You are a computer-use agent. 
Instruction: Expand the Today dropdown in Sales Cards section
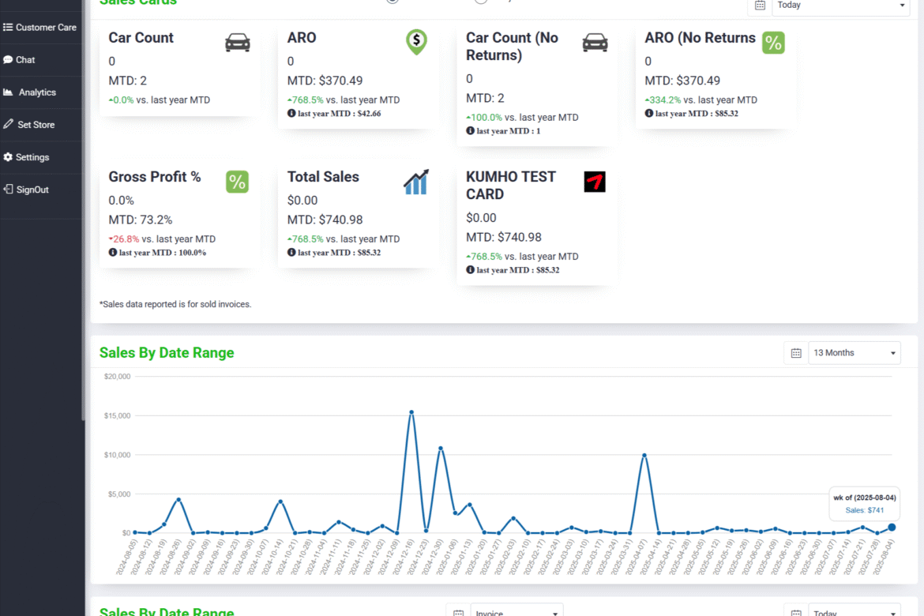(841, 6)
